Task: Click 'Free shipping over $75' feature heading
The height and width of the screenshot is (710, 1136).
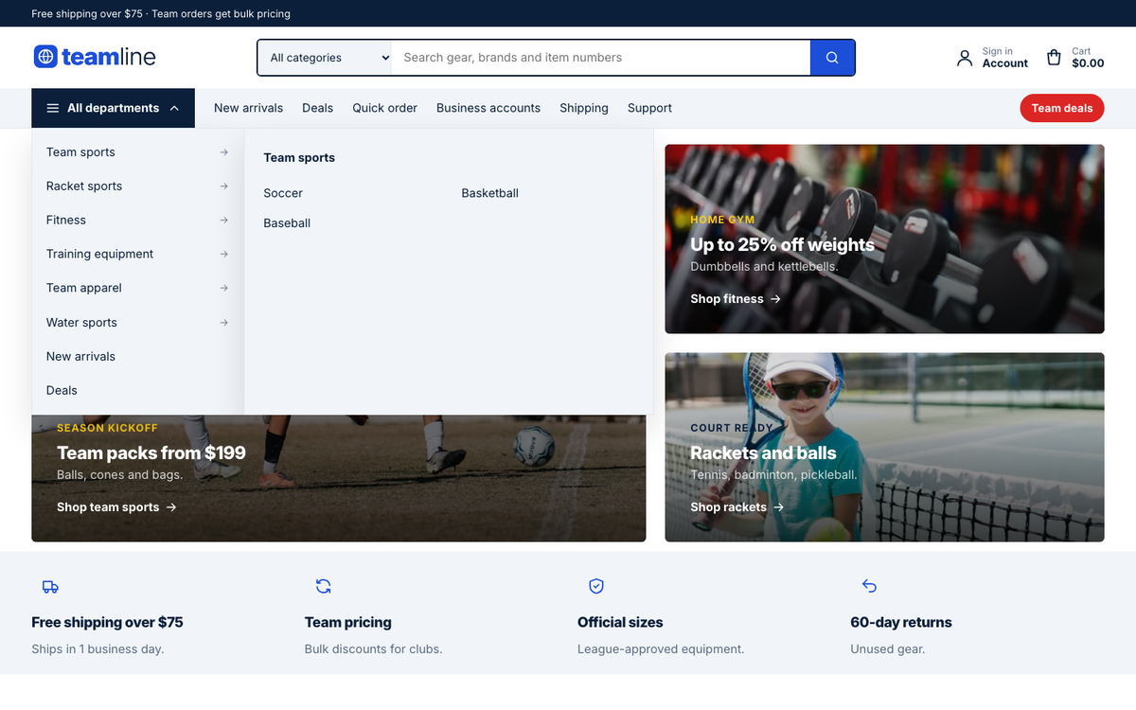Action: click(107, 622)
